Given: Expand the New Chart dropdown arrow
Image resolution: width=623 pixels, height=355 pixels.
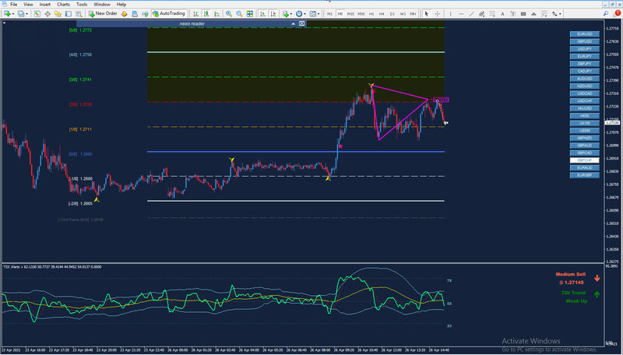Looking at the screenshot, I should [x=12, y=14].
